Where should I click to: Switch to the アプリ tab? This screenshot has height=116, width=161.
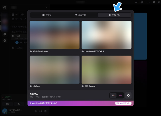click(47, 15)
